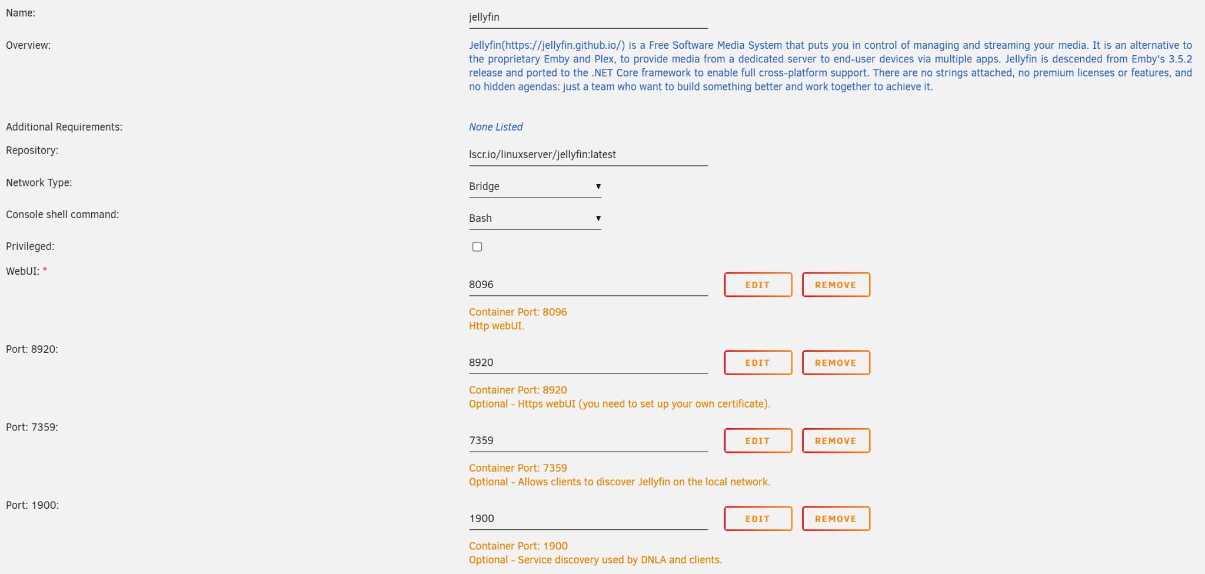Expand the Console shell command dropdown

tap(534, 218)
